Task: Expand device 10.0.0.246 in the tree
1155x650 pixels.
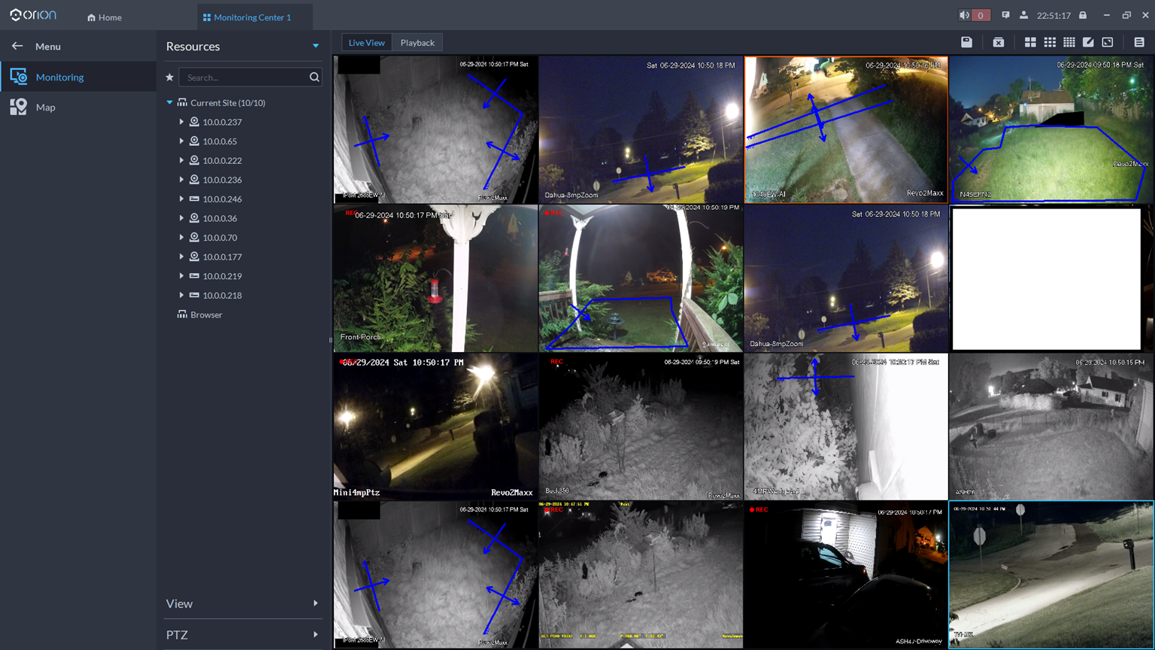Action: 181,199
